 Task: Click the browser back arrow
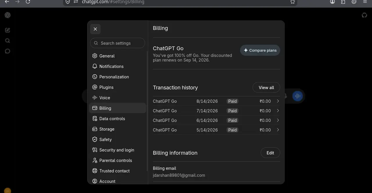7,2
